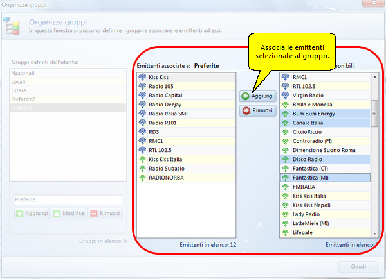
Task: Select RTL 102.5 in available stations list
Action: 325,86
